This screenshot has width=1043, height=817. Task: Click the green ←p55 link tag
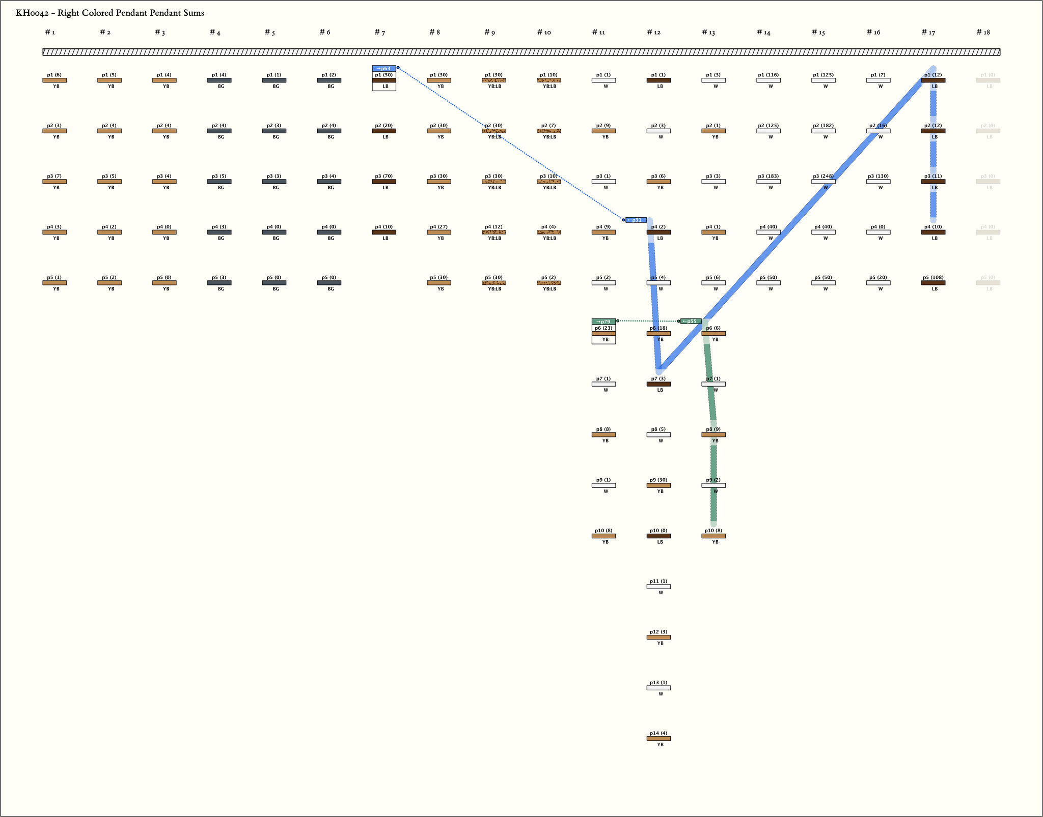coord(691,322)
